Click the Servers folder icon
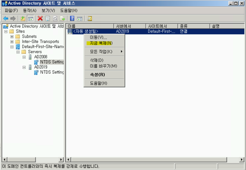The width and height of the screenshot is (246, 170). (24, 52)
